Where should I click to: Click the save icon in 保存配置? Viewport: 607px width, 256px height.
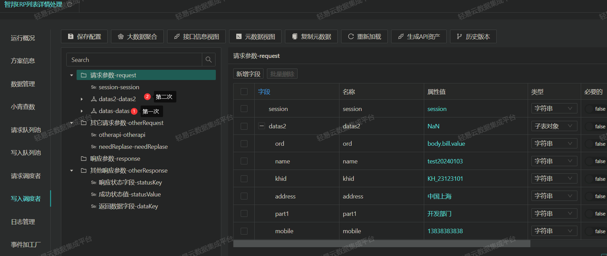click(71, 36)
